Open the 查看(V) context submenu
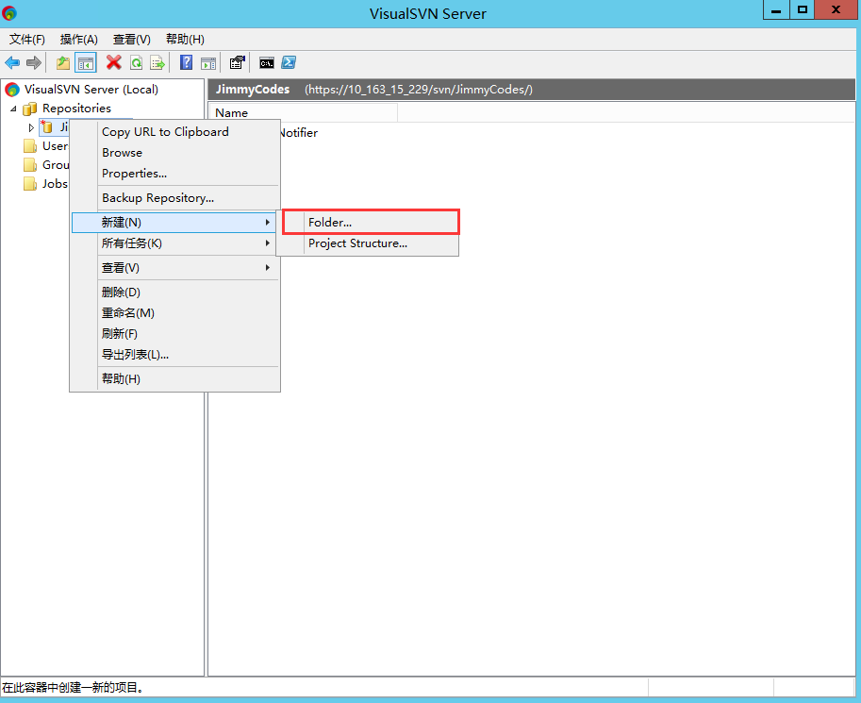This screenshot has height=703, width=861. point(174,268)
